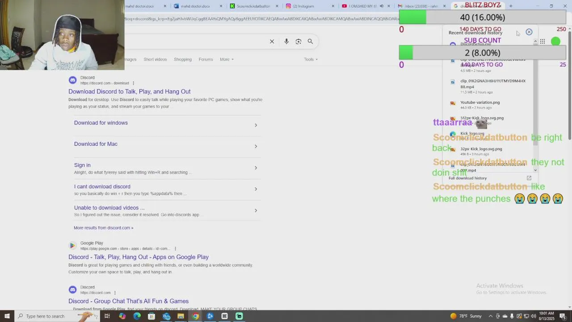Open the Short videos search filter

155,59
